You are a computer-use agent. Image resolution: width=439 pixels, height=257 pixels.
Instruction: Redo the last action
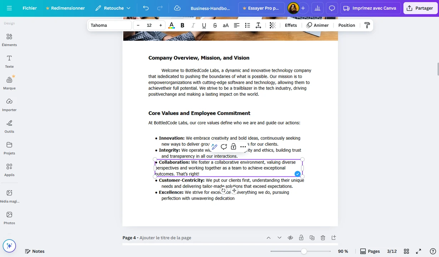point(160,8)
